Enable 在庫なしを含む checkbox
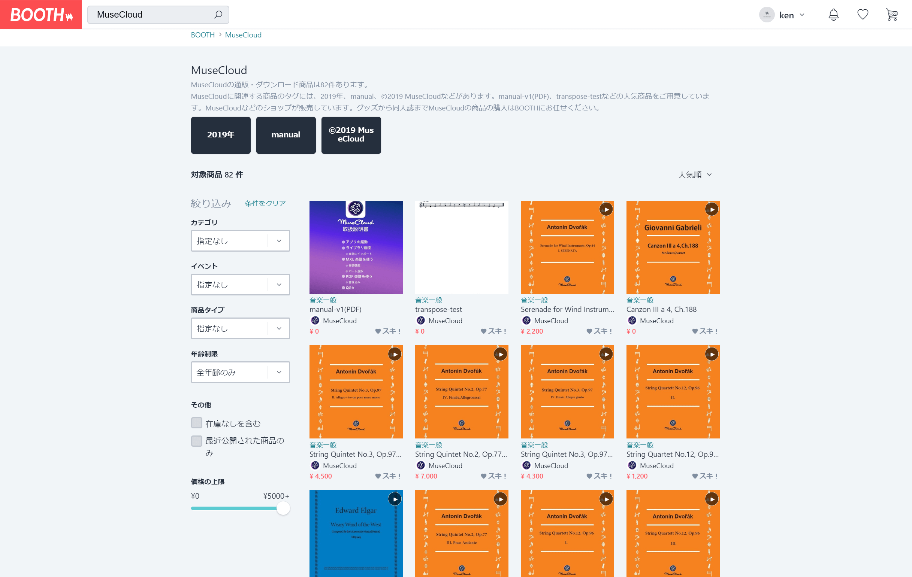The width and height of the screenshot is (912, 577). click(197, 423)
